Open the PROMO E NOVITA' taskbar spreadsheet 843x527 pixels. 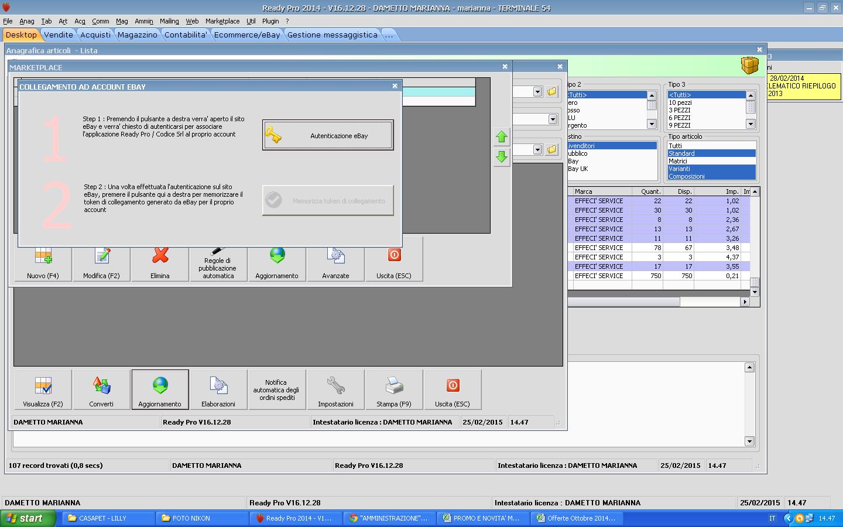[x=484, y=518]
